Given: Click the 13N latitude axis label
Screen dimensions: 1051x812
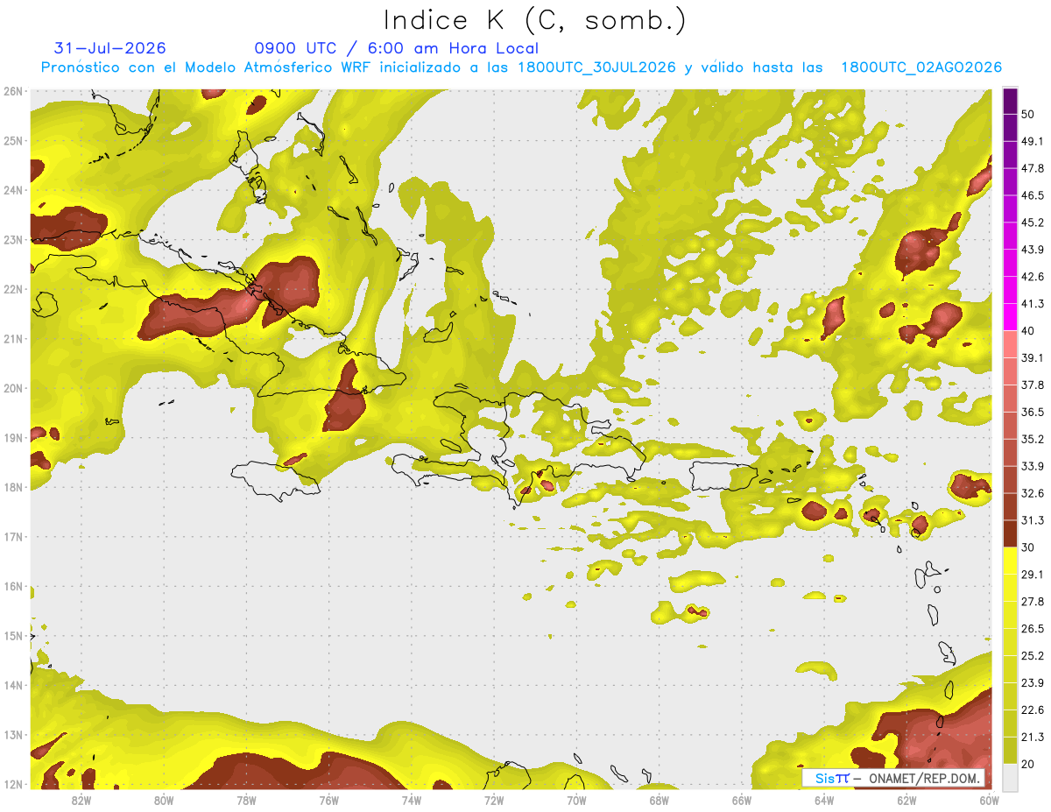Looking at the screenshot, I should tap(13, 734).
